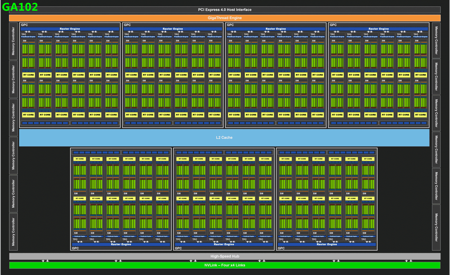Screen dimensions: 450x275
Task: Click the GPC label of the top-left cluster
Action: [x=24, y=25]
